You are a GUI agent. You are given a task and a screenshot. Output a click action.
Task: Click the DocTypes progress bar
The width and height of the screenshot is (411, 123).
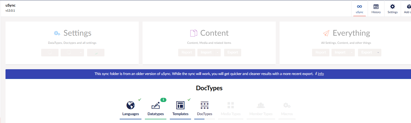(204, 119)
